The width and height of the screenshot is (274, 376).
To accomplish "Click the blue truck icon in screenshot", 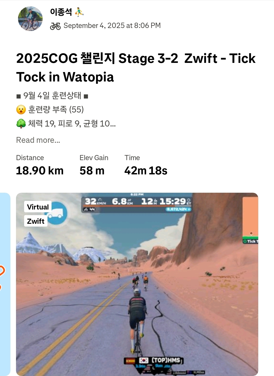I will tap(56, 213).
